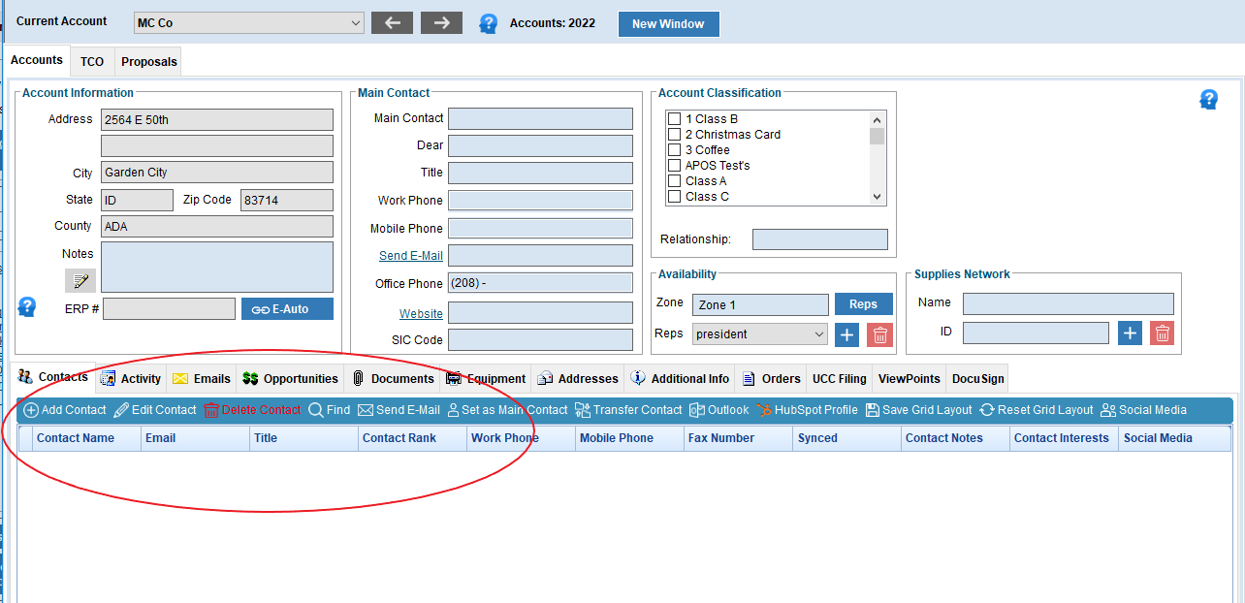Open the UCC Filing tab
Screen dimensions: 1245x603
pyautogui.click(x=840, y=379)
